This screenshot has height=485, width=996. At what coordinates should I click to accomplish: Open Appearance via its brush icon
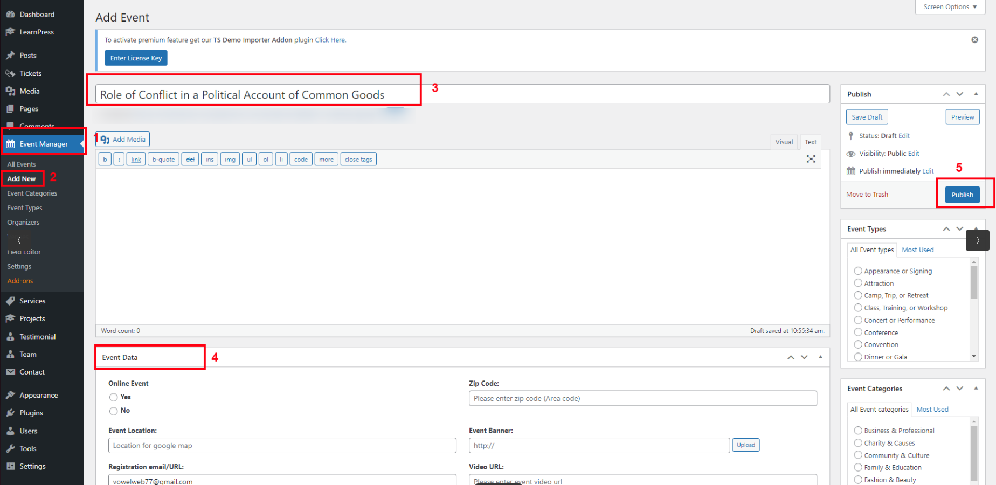coord(10,395)
